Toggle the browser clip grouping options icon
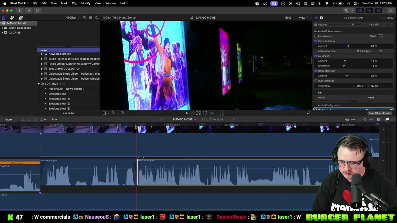Screen dimensions: 397x223 (84, 18)
